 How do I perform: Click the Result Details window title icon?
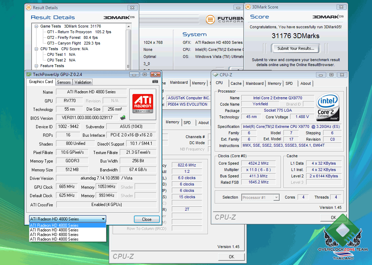click(29, 7)
